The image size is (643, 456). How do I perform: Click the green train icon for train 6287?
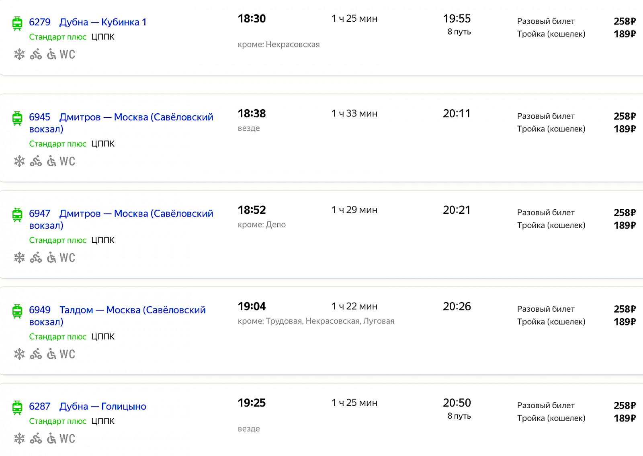click(x=17, y=407)
